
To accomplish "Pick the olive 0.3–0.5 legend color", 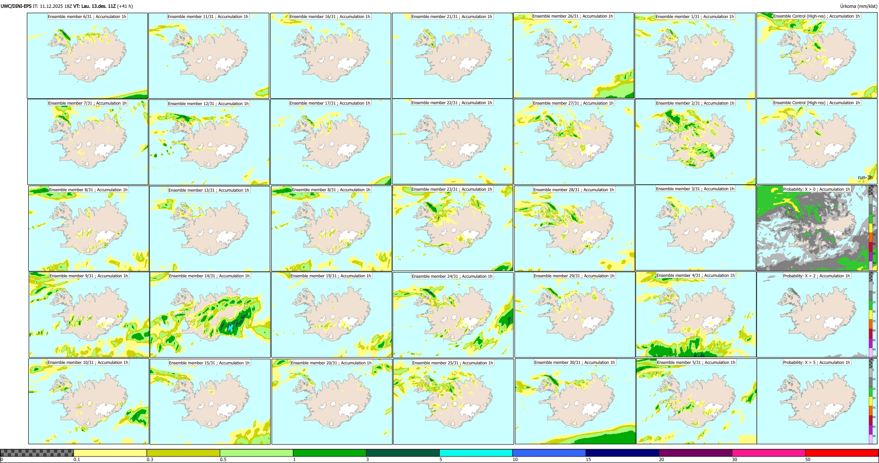I will coord(183,453).
